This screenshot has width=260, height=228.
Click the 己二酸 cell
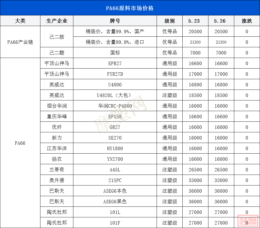point(57,53)
